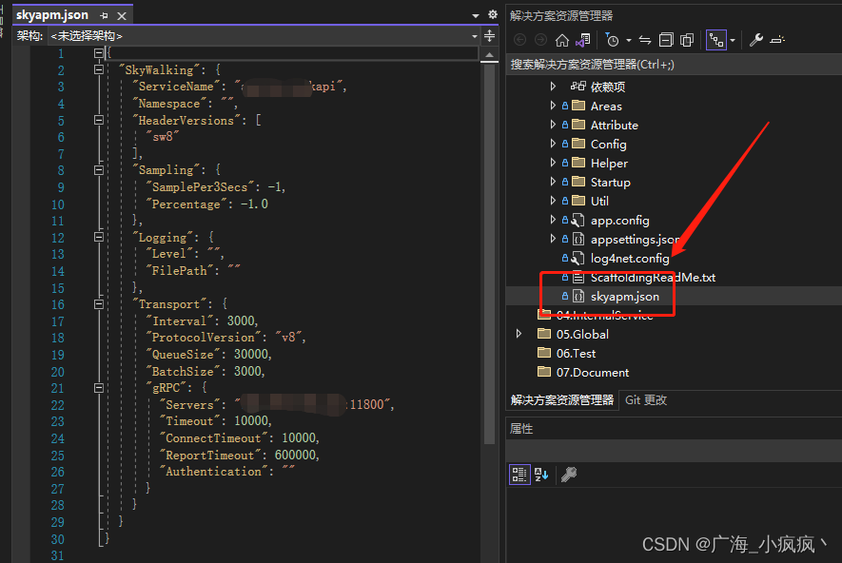Image resolution: width=842 pixels, height=563 pixels.
Task: Collapse the HeaderVersions array at line 5
Action: coord(99,120)
